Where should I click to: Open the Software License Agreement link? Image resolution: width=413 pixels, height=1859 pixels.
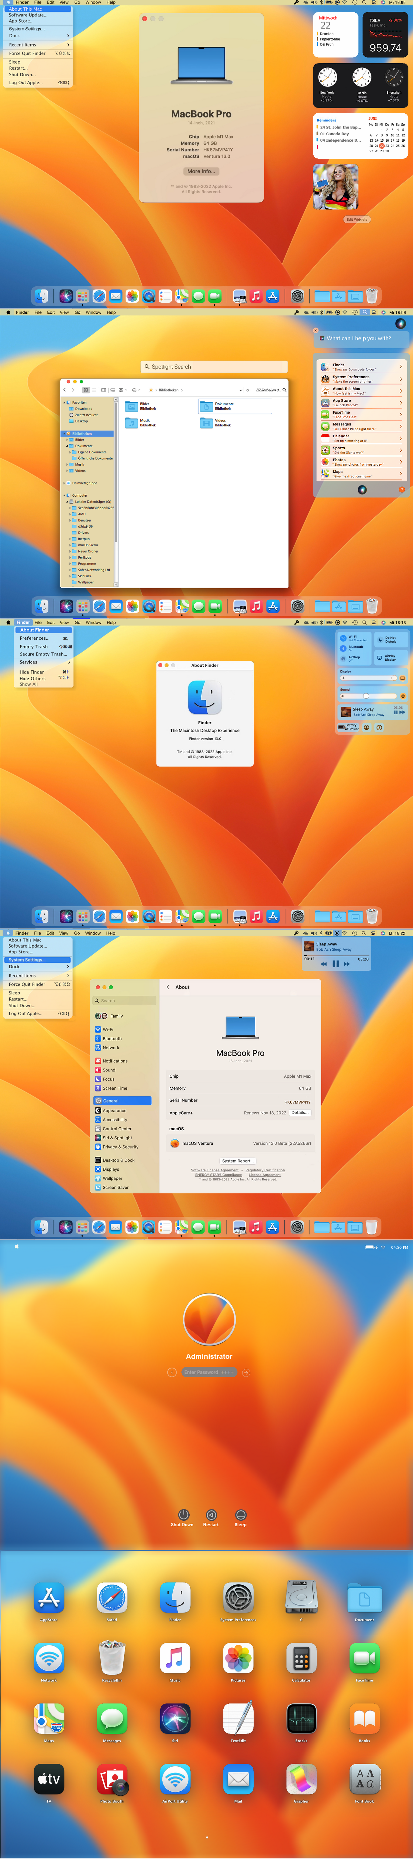(x=215, y=1171)
